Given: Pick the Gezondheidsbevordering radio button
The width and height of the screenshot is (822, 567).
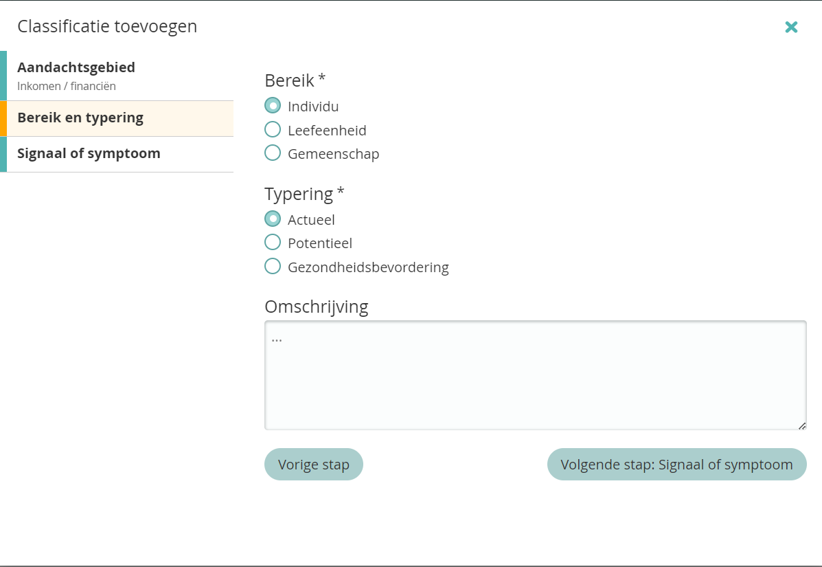Looking at the screenshot, I should pyautogui.click(x=273, y=267).
